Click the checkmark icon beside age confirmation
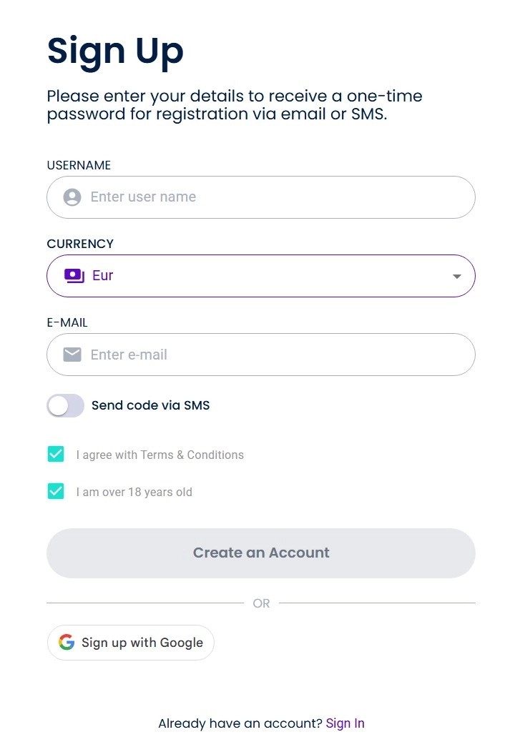510x747 pixels. [x=56, y=491]
